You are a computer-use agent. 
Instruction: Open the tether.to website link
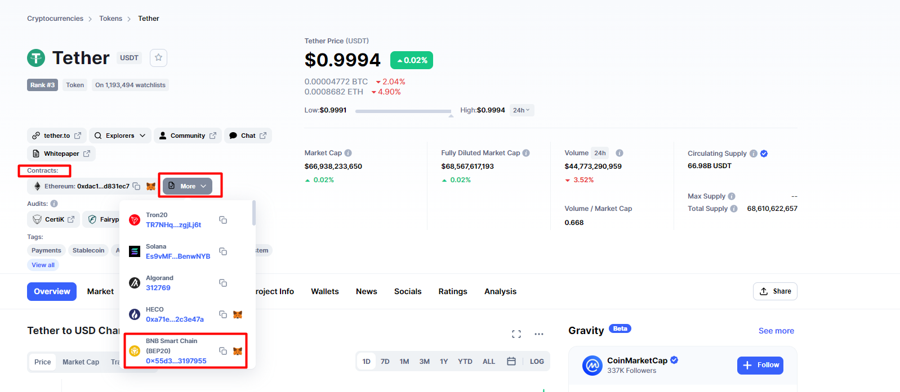pyautogui.click(x=57, y=136)
